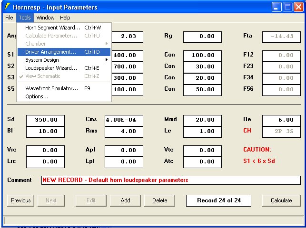Close the open Tools menu
This screenshot has width=306, height=228.
click(x=25, y=18)
